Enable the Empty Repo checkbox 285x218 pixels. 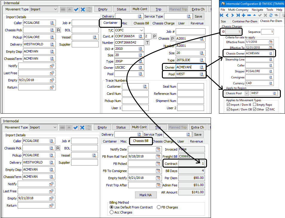pos(255,105)
